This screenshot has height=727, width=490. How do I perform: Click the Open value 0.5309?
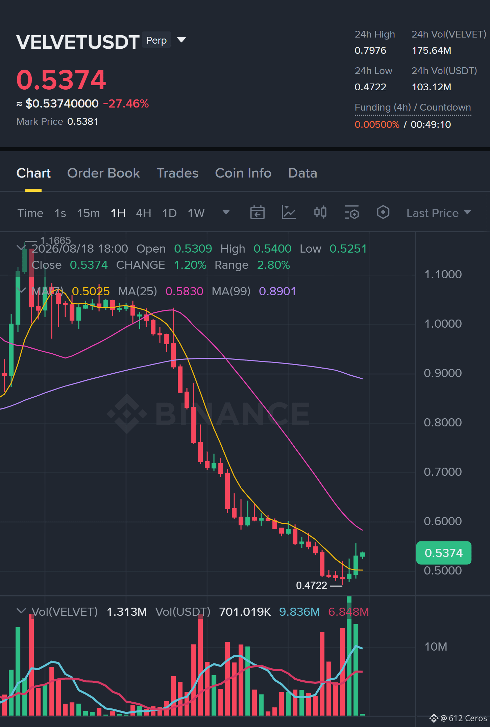pyautogui.click(x=193, y=249)
